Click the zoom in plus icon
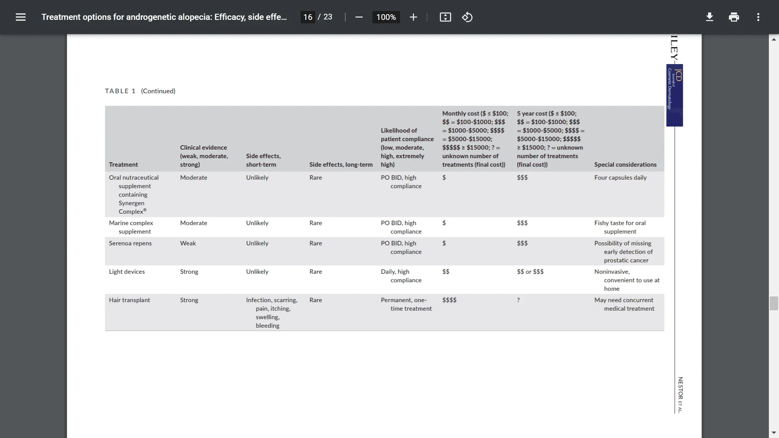The width and height of the screenshot is (779, 438). [x=413, y=17]
